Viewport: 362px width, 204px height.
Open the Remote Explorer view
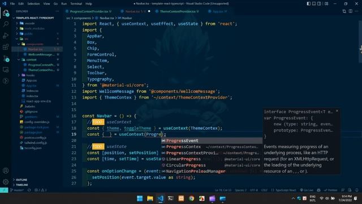pyautogui.click(x=6, y=70)
